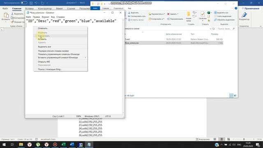The image size is (263, 148).
Task: Open Notepad's Вид menu
Action: [x=53, y=17]
